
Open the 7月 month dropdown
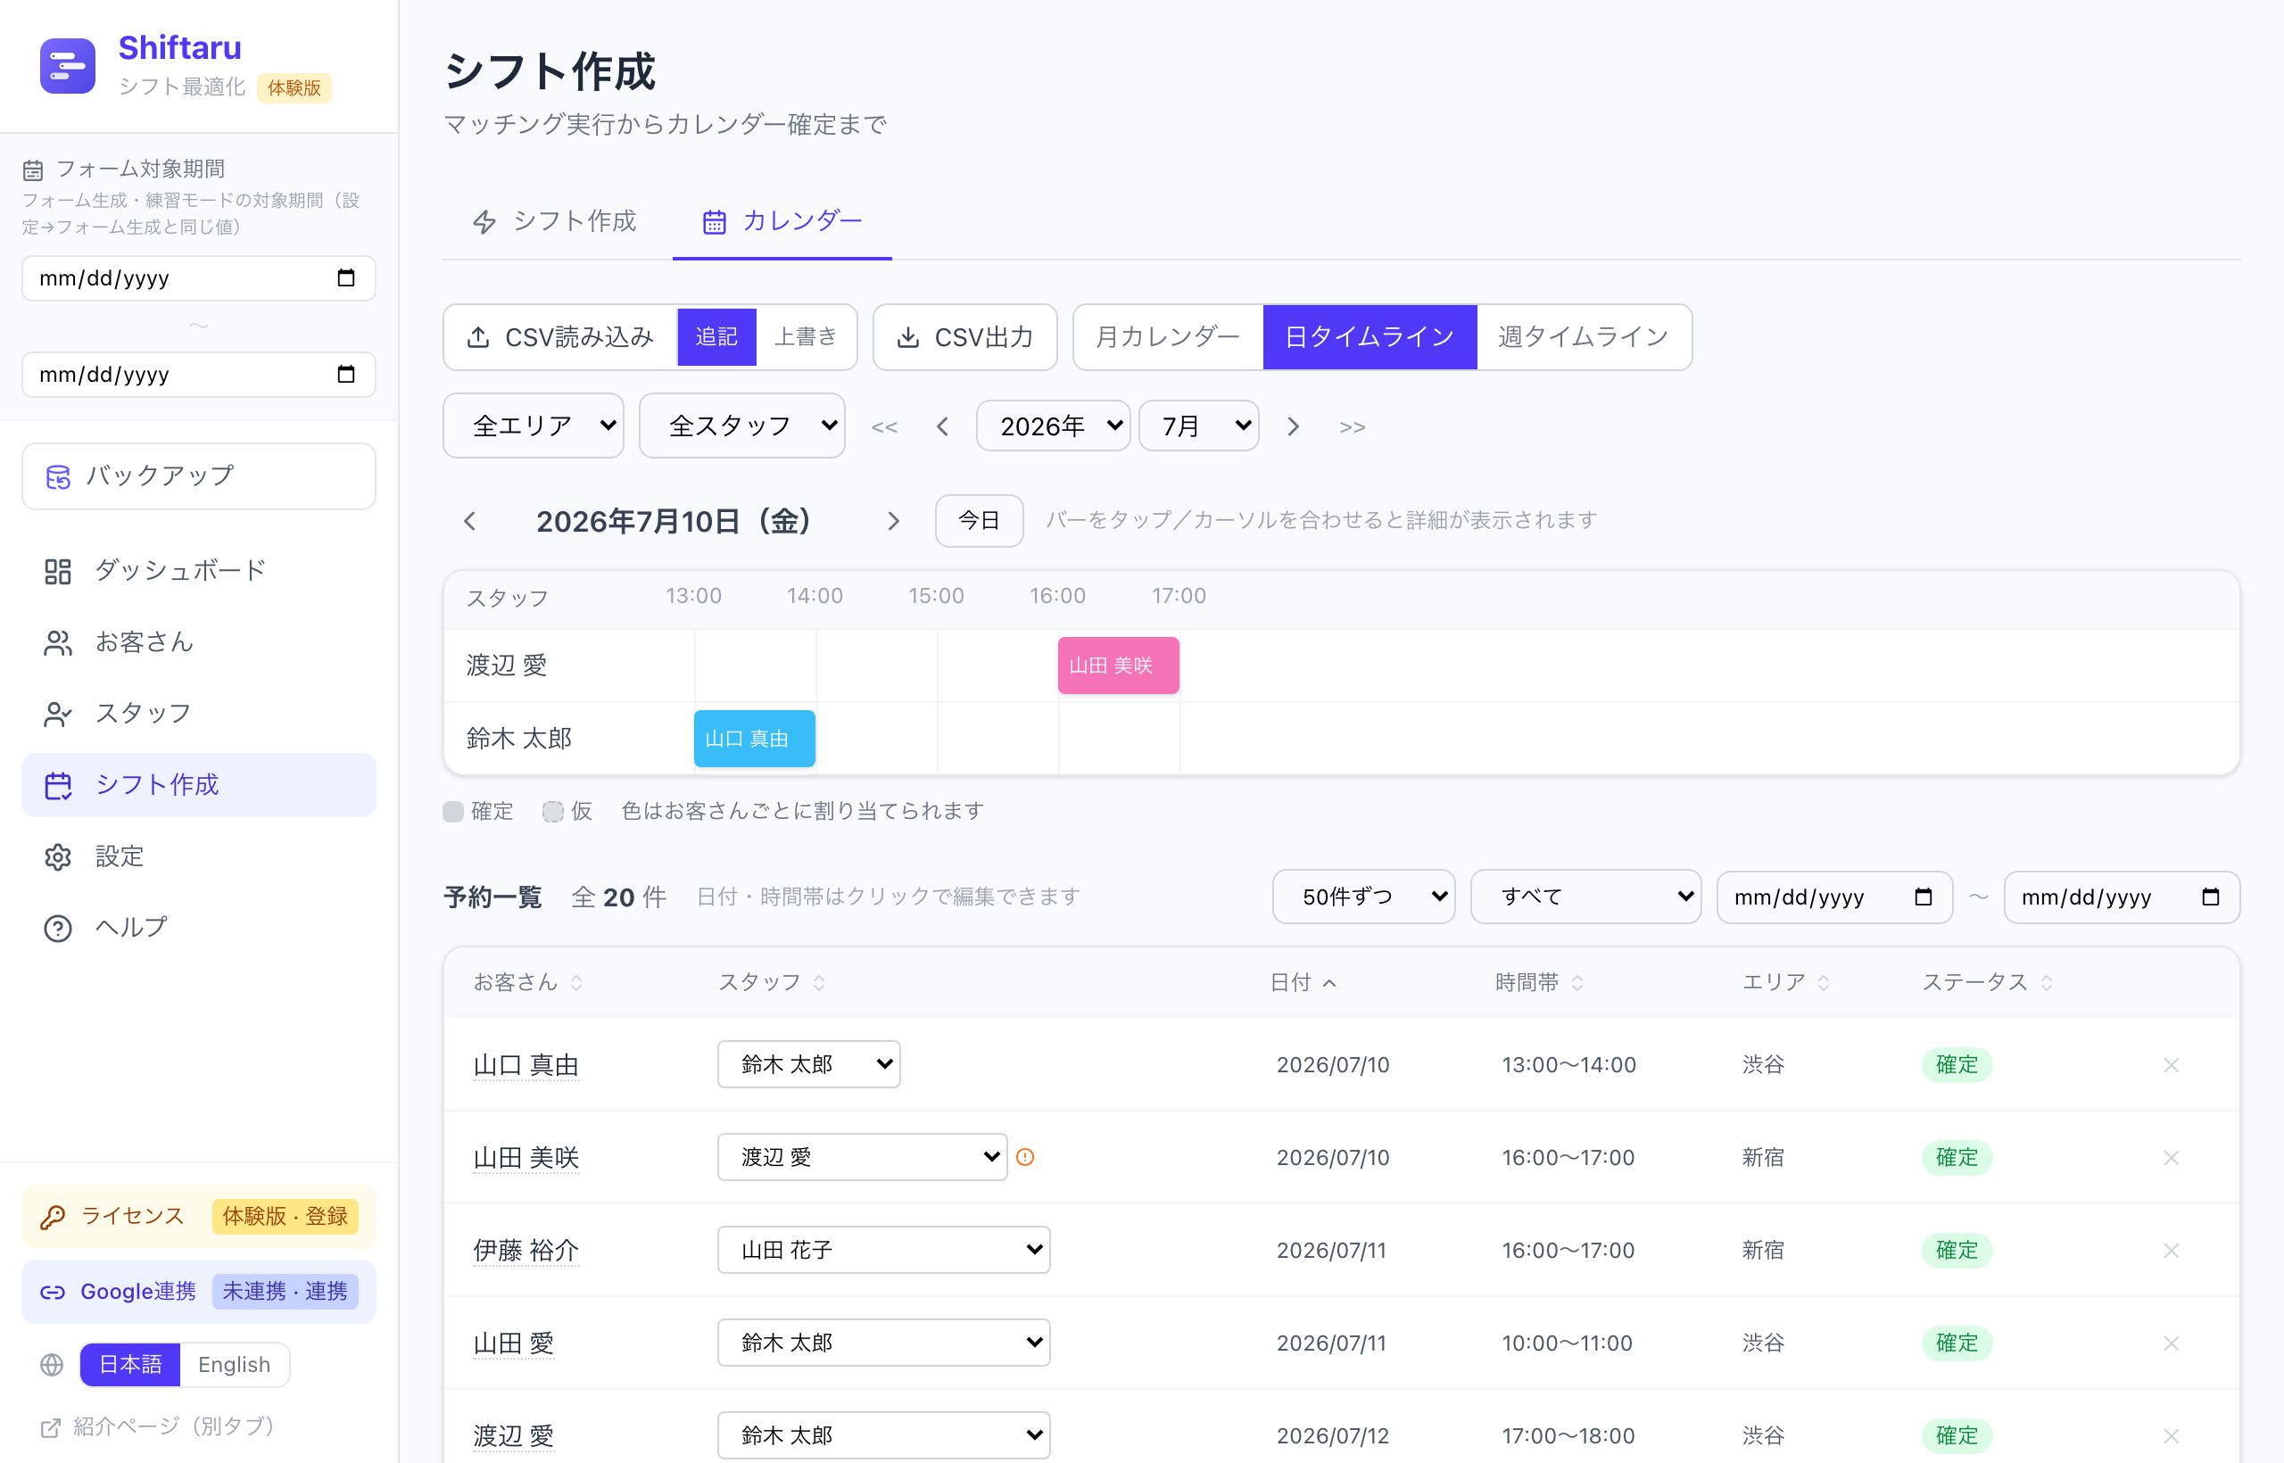pos(1199,426)
